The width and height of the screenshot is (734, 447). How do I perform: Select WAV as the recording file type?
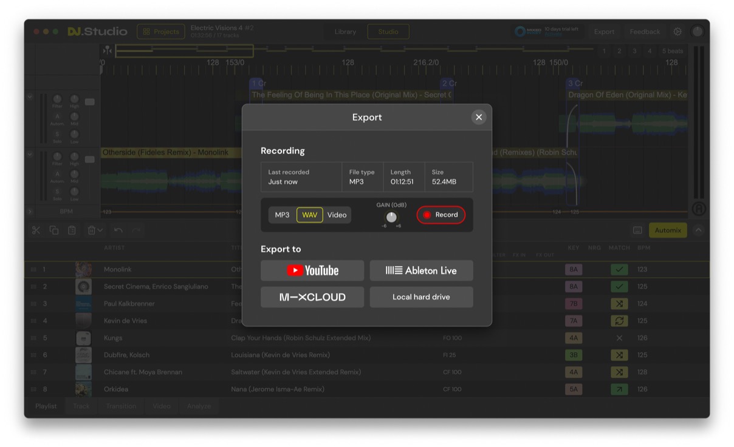click(x=309, y=215)
